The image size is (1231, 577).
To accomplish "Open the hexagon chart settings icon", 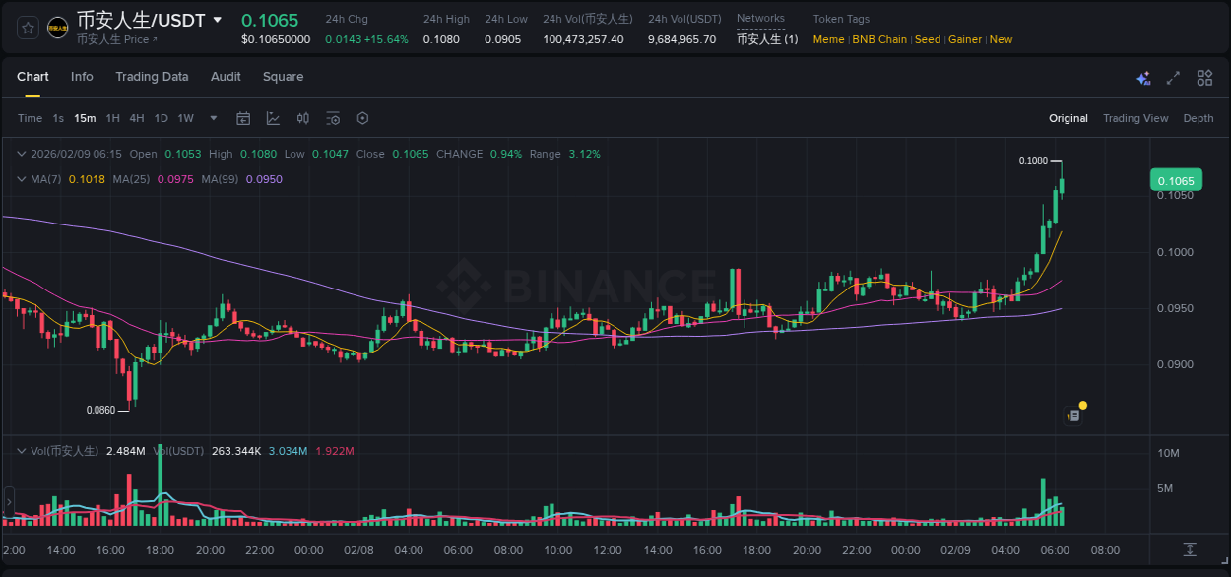I will coord(362,118).
